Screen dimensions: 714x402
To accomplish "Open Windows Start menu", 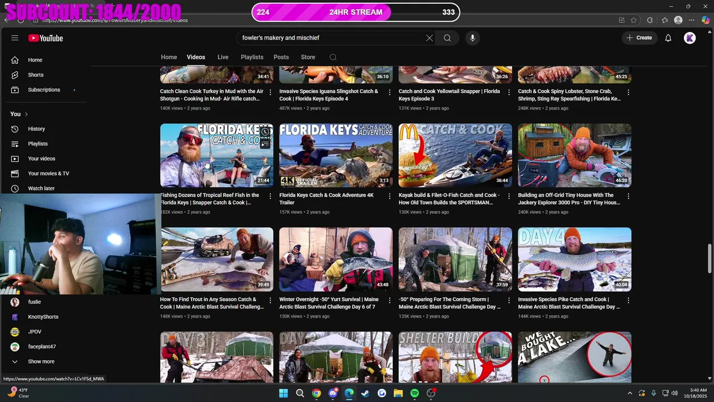I will tap(283, 393).
